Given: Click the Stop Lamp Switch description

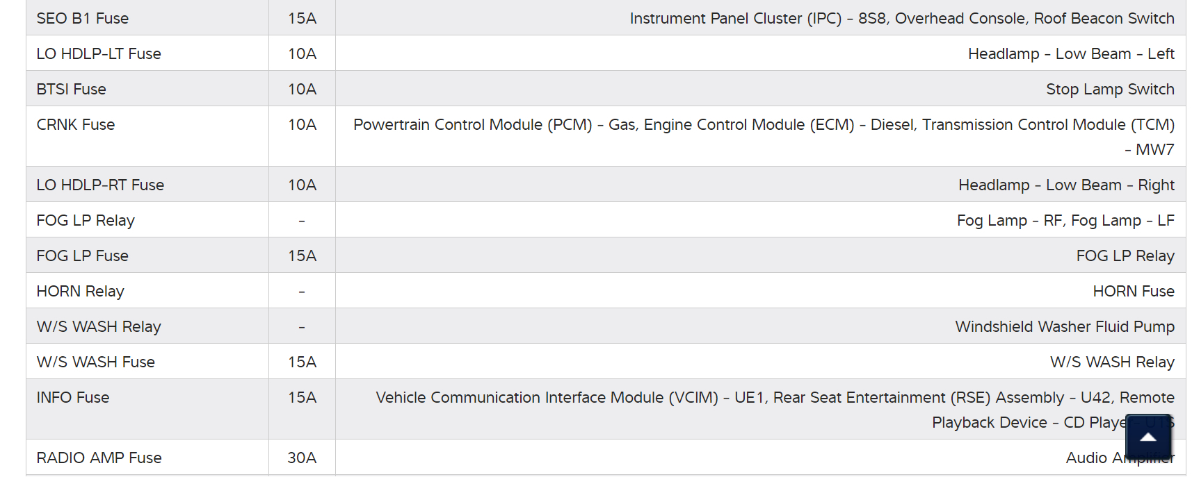Looking at the screenshot, I should tap(1110, 90).
